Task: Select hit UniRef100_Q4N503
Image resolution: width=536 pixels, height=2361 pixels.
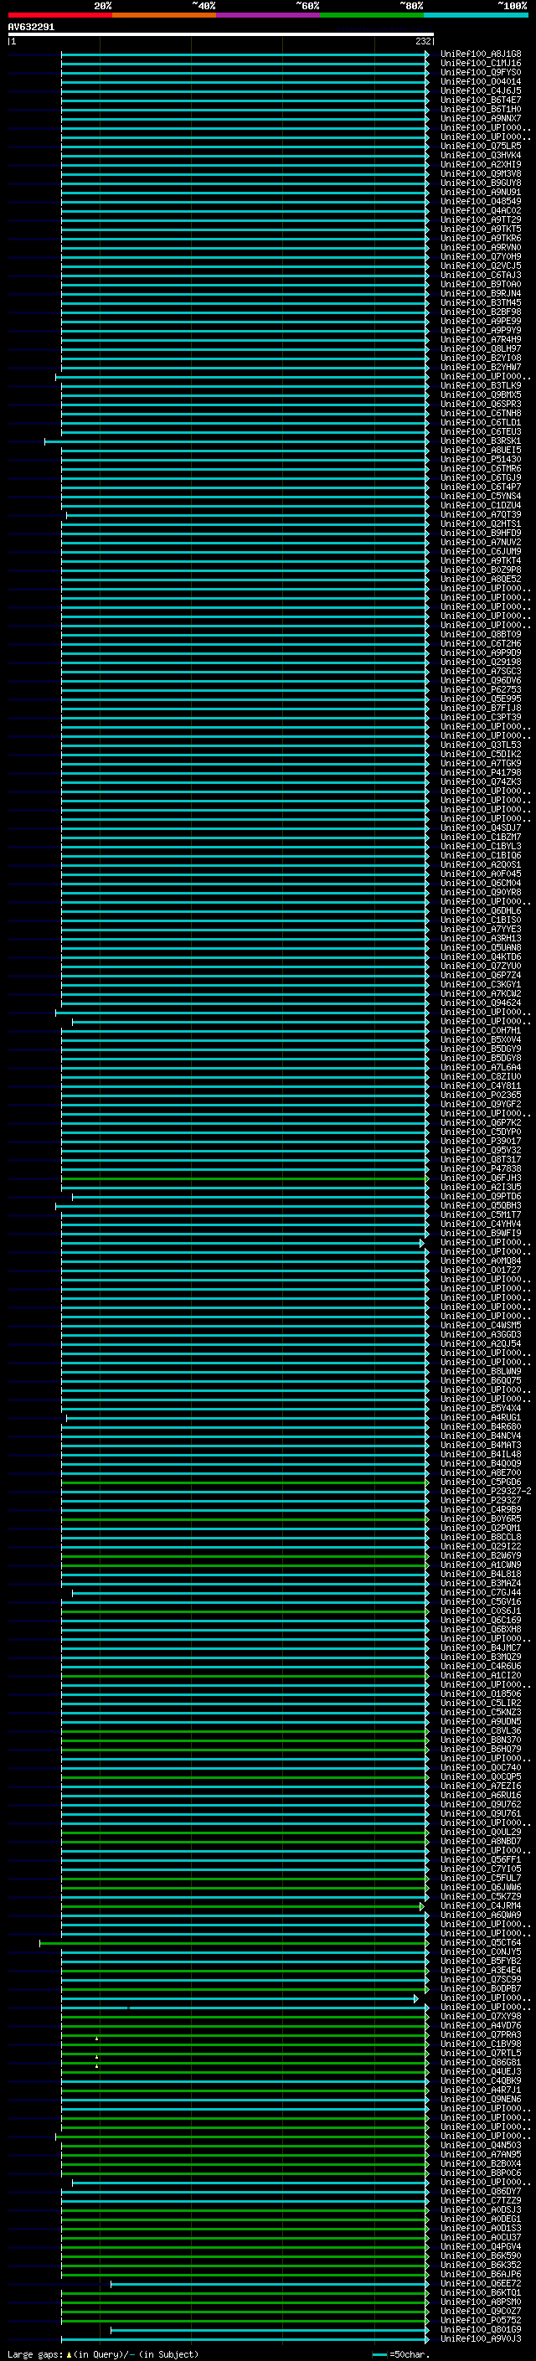Action: point(480,2146)
